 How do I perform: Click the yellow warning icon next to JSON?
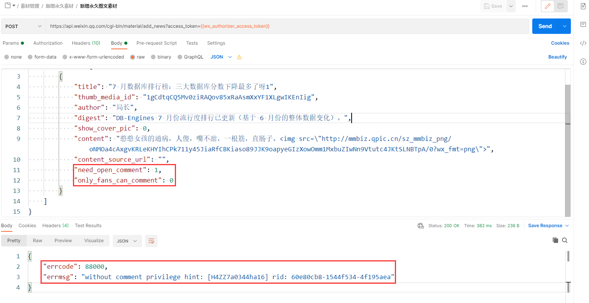[239, 57]
